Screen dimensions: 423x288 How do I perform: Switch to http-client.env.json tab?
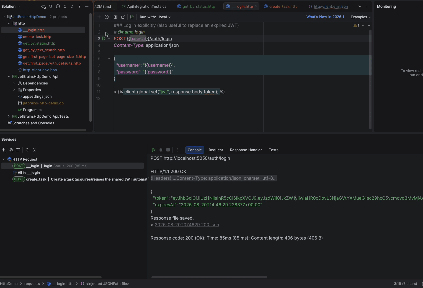point(328,6)
